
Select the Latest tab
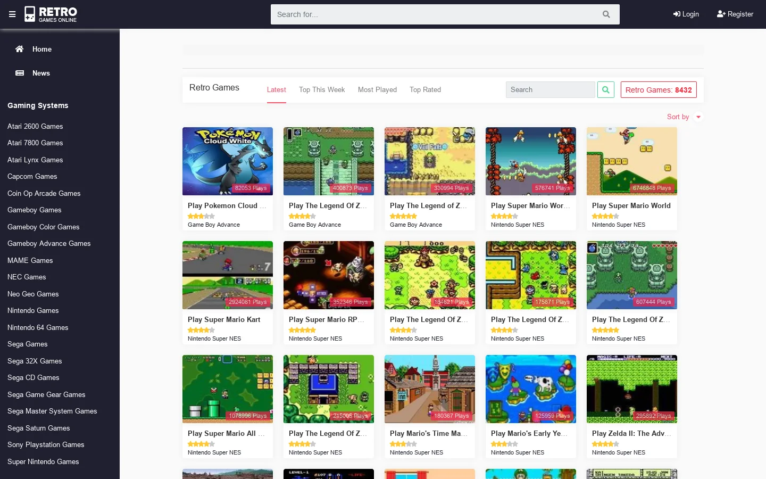276,89
